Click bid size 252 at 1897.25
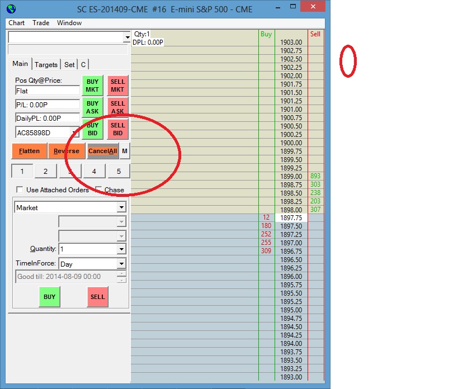This screenshot has width=458, height=389. click(x=266, y=234)
